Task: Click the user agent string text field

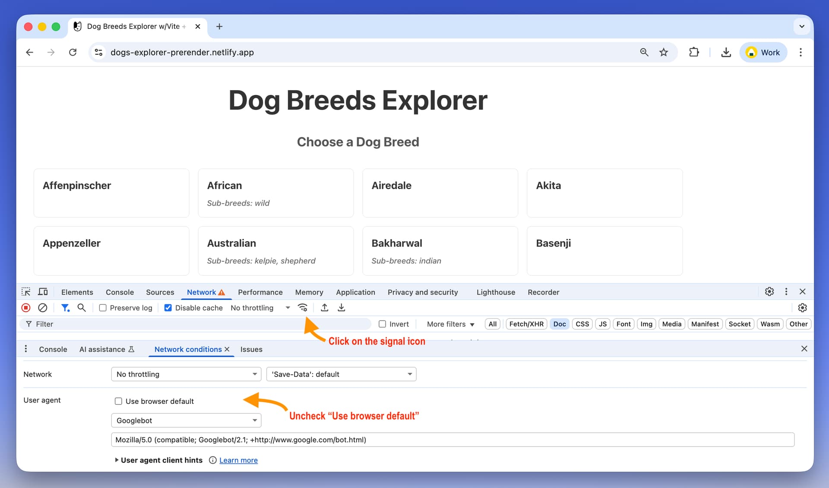Action: (x=452, y=440)
